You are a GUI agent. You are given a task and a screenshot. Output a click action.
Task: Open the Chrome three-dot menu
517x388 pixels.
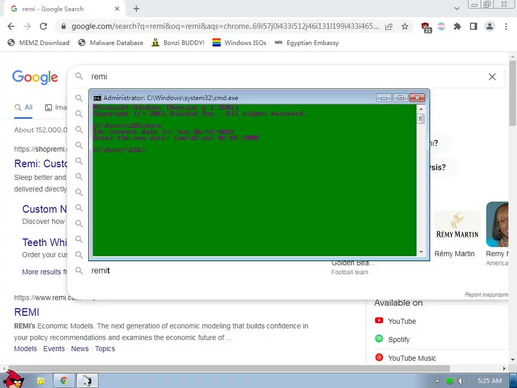(506, 26)
